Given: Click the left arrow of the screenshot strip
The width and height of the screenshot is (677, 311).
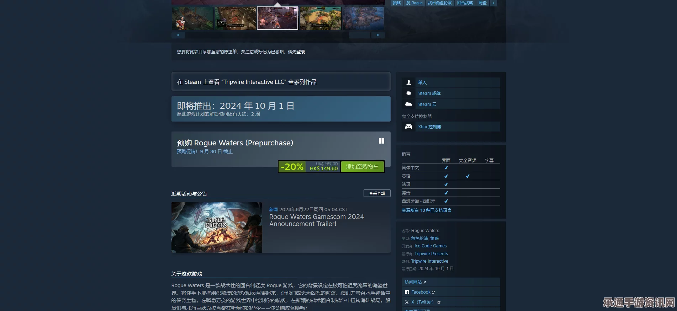Looking at the screenshot, I should 178,35.
